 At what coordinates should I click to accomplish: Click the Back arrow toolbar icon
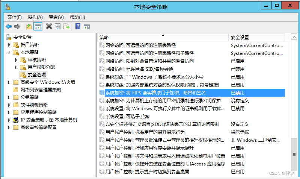click(9, 26)
